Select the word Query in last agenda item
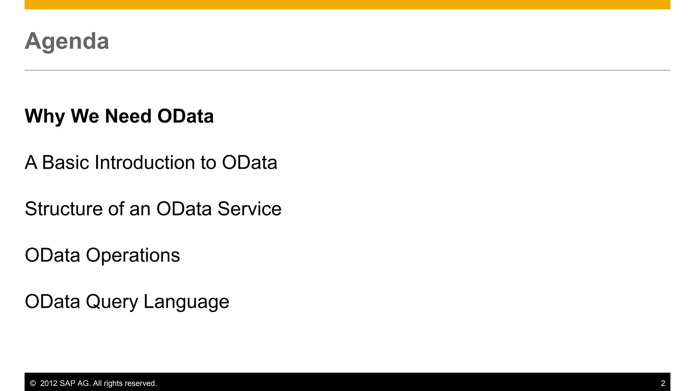 click(112, 302)
